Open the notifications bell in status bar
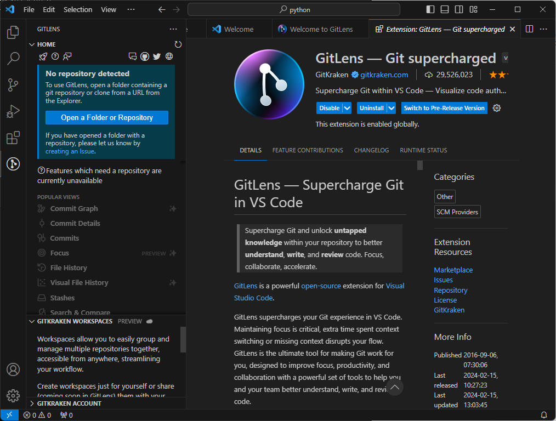The width and height of the screenshot is (556, 421). pos(543,415)
